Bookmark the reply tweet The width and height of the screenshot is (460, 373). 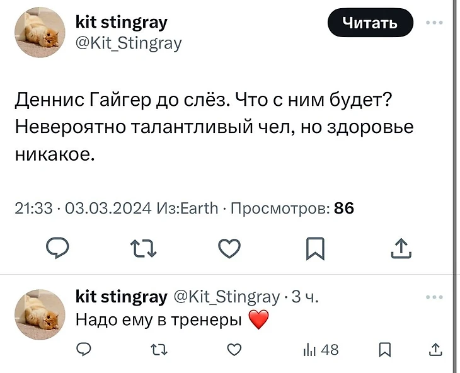[386, 350]
